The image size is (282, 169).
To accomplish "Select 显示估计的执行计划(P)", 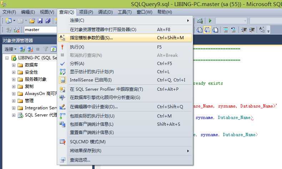I will point(125,71).
